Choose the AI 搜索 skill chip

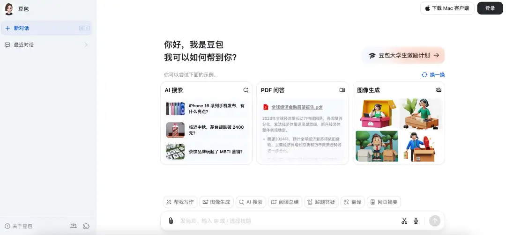(x=251, y=202)
